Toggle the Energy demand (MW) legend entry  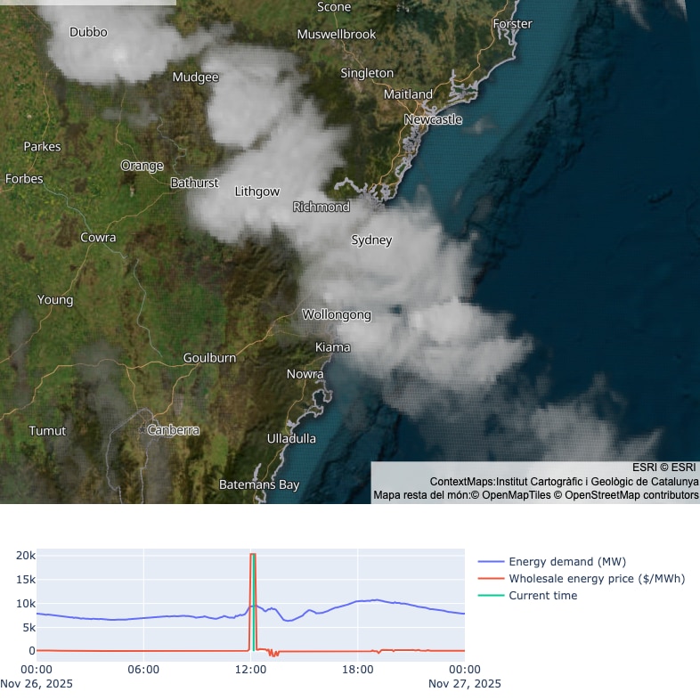552,561
